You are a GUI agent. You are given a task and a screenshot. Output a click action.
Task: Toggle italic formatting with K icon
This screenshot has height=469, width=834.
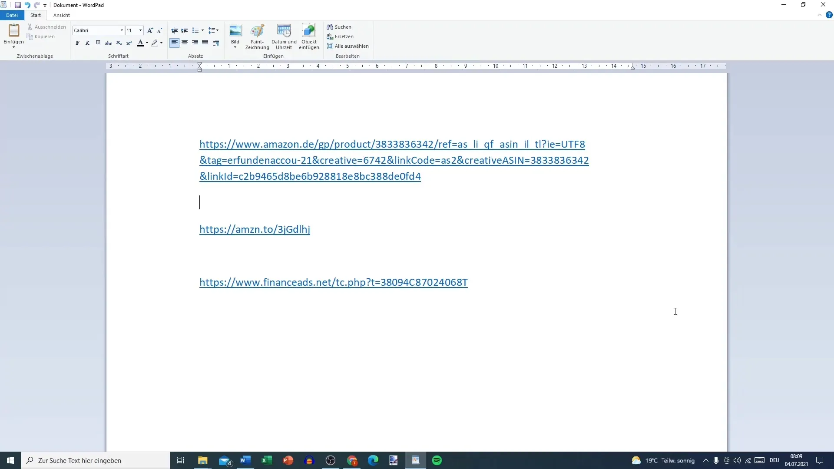click(88, 43)
